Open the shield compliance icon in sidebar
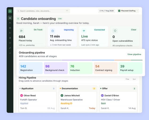The width and height of the screenshot is (149, 120). point(10,43)
